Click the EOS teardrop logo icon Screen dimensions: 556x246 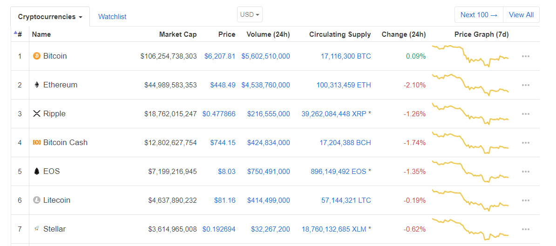point(36,172)
